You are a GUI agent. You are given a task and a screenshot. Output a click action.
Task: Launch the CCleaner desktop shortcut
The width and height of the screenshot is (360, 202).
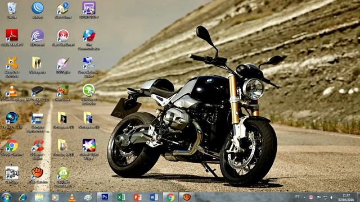click(38, 150)
